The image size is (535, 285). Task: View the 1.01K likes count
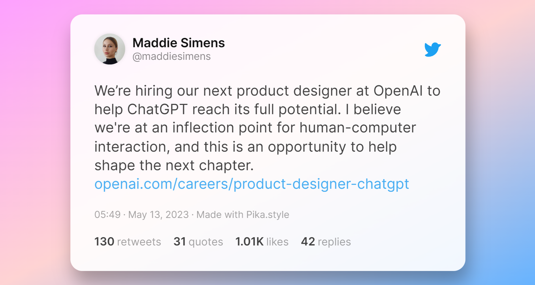(x=262, y=242)
